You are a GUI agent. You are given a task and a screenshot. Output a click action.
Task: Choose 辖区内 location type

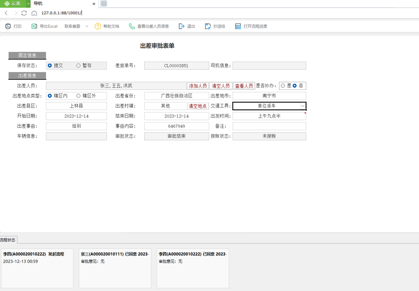click(x=50, y=96)
